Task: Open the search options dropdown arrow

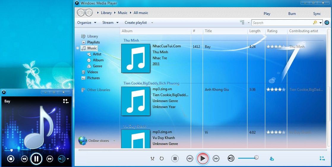Action: tap(320, 23)
